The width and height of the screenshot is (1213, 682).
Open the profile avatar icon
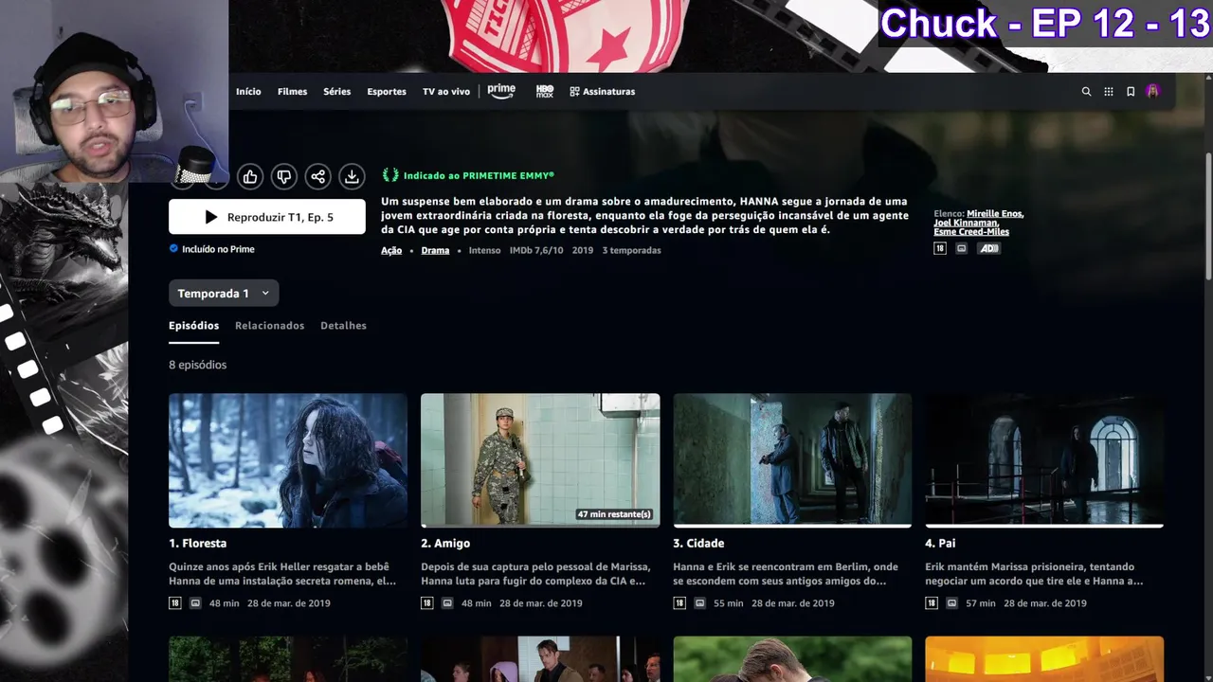tap(1152, 92)
